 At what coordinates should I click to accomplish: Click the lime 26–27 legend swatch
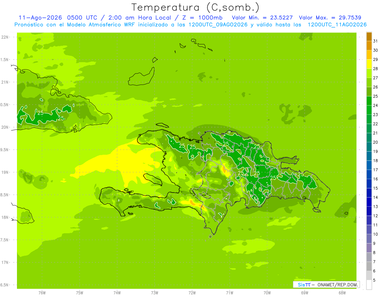point(369,73)
